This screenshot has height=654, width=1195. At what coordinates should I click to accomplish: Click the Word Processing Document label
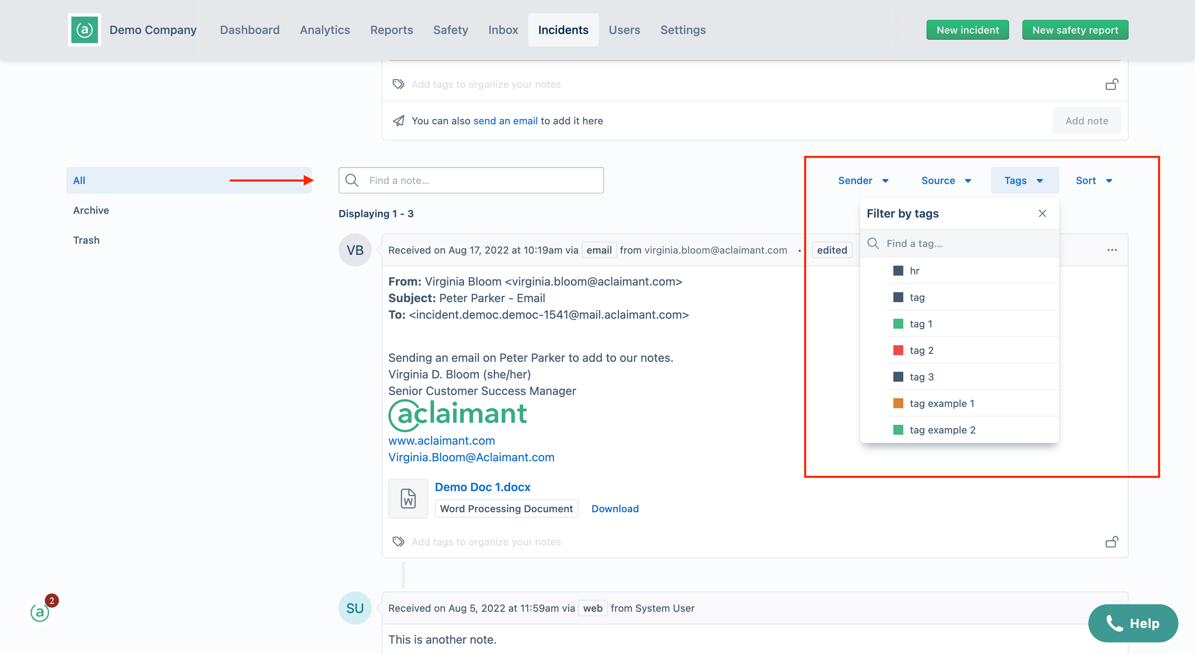[506, 509]
